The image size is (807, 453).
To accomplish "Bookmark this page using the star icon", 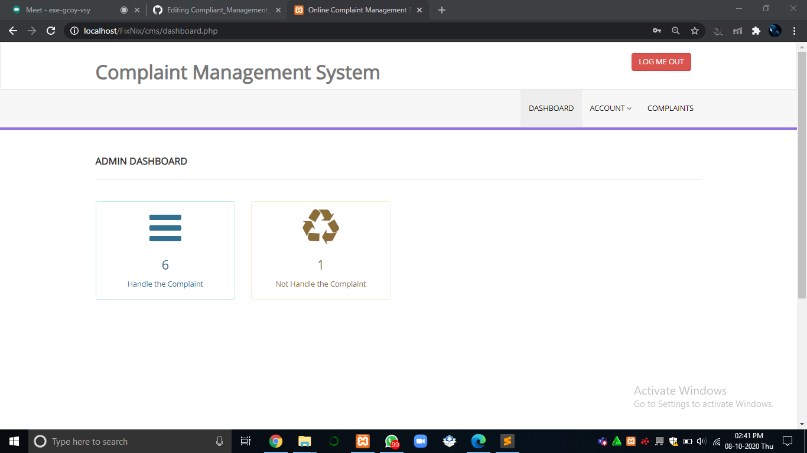I will [695, 31].
